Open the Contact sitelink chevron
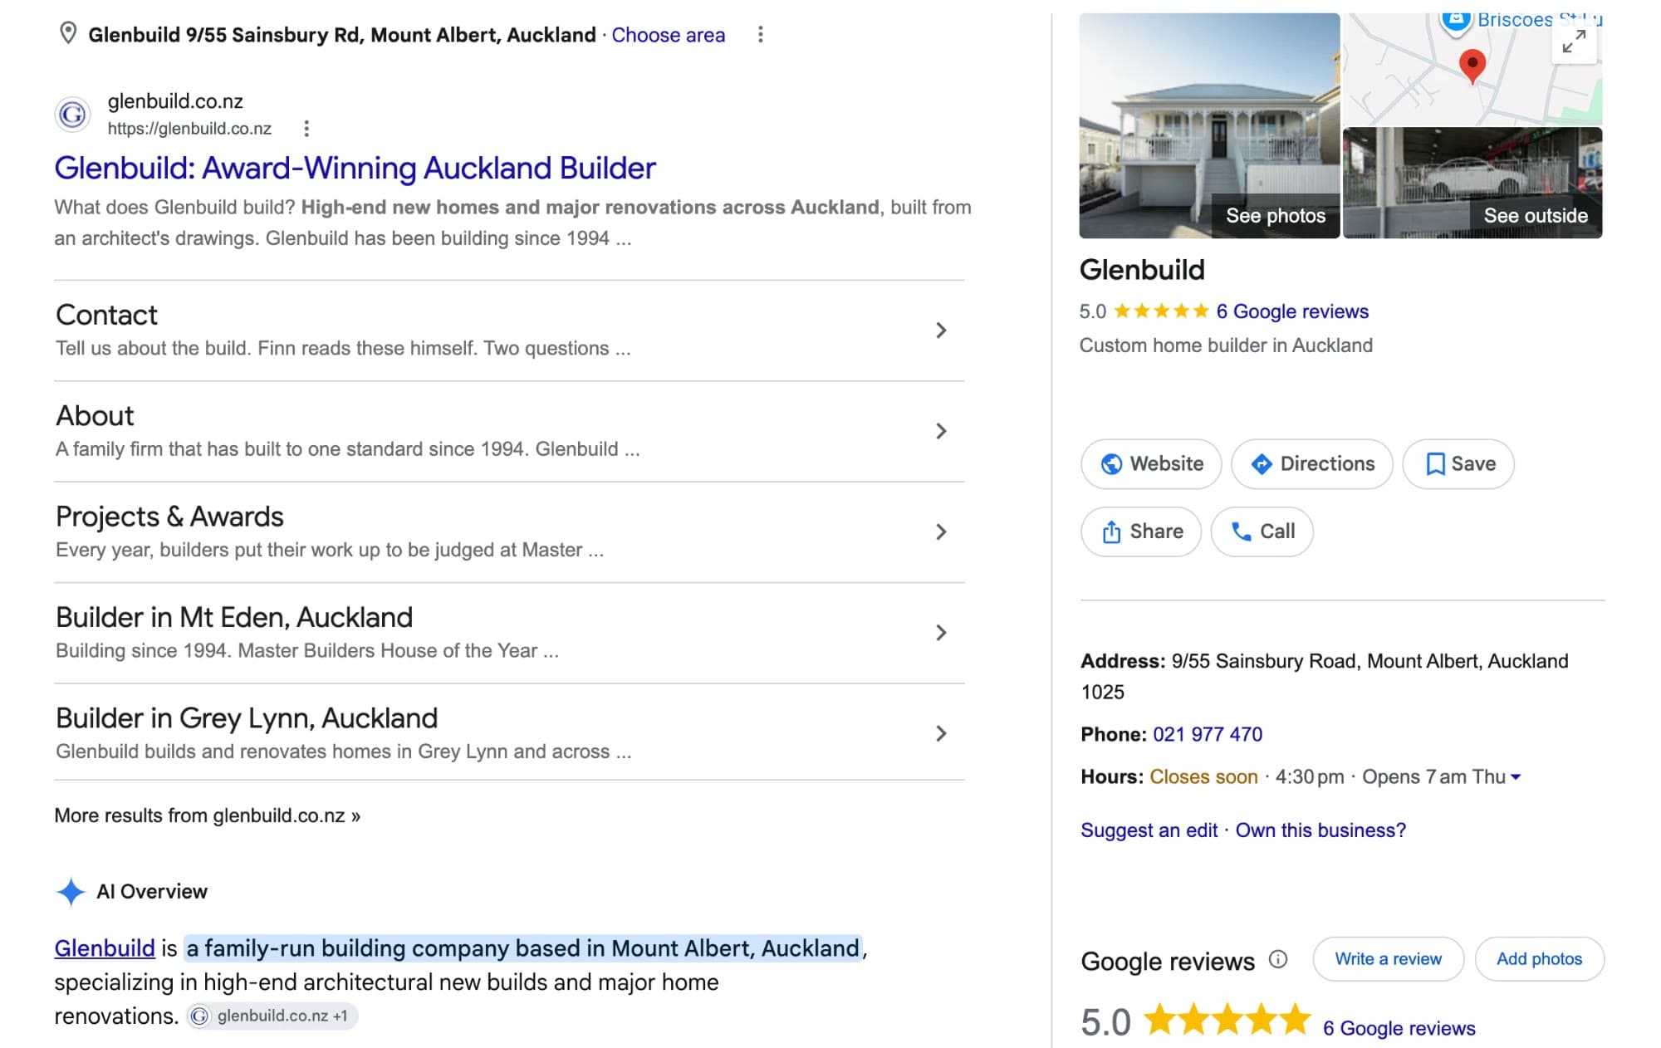 [941, 331]
